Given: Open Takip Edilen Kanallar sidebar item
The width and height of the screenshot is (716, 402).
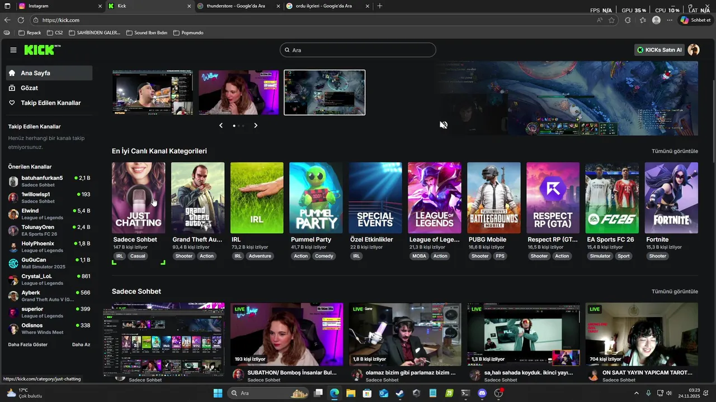Looking at the screenshot, I should [49, 103].
